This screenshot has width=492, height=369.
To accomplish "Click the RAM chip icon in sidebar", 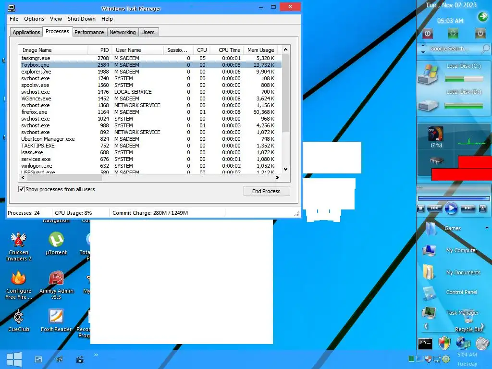I will click(x=436, y=161).
